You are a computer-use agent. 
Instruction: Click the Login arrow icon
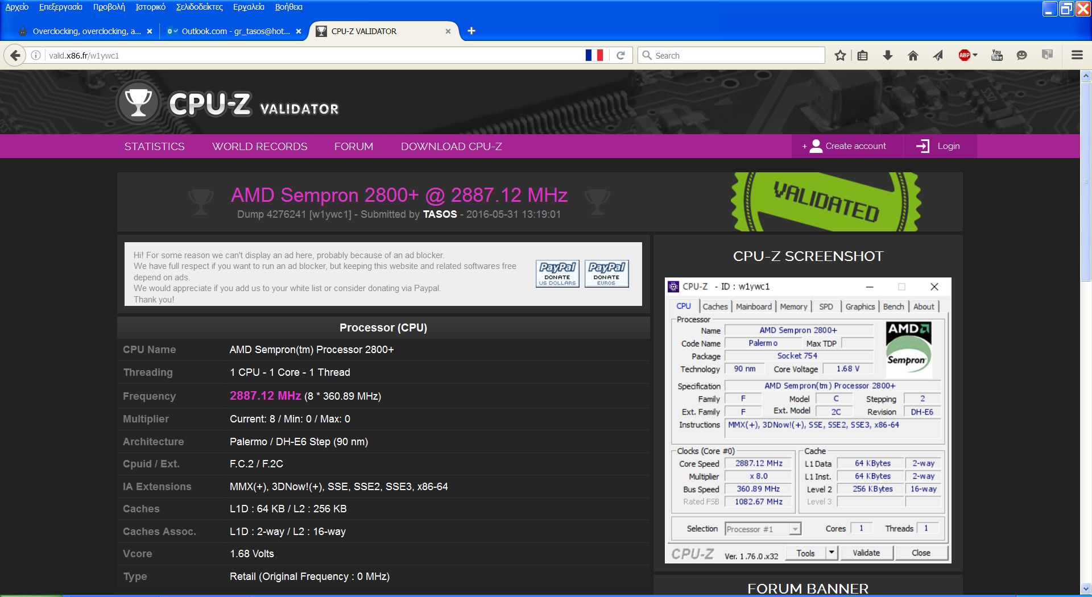pyautogui.click(x=923, y=146)
